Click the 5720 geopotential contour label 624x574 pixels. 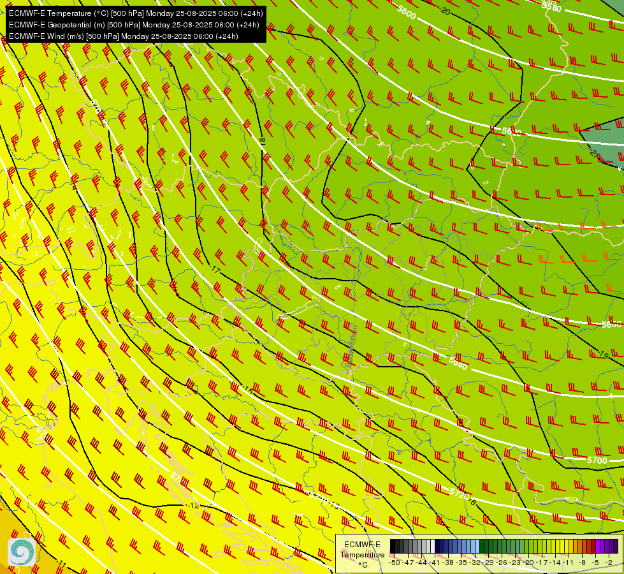[459, 494]
